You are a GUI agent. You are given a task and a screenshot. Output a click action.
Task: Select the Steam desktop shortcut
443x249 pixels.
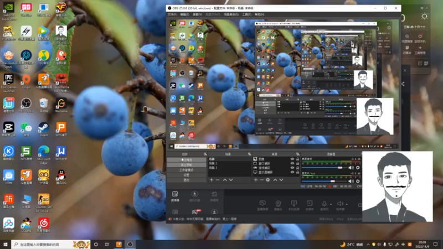[x=44, y=129]
